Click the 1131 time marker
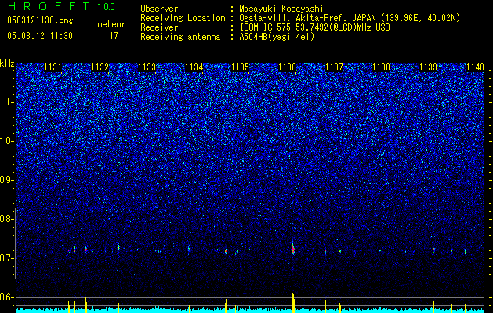 coord(53,67)
